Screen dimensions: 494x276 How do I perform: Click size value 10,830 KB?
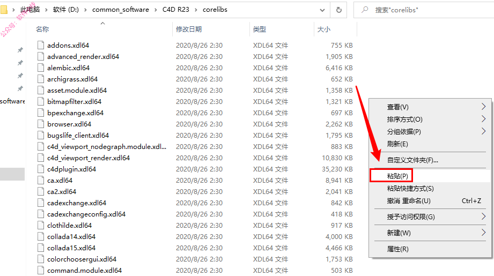337,158
